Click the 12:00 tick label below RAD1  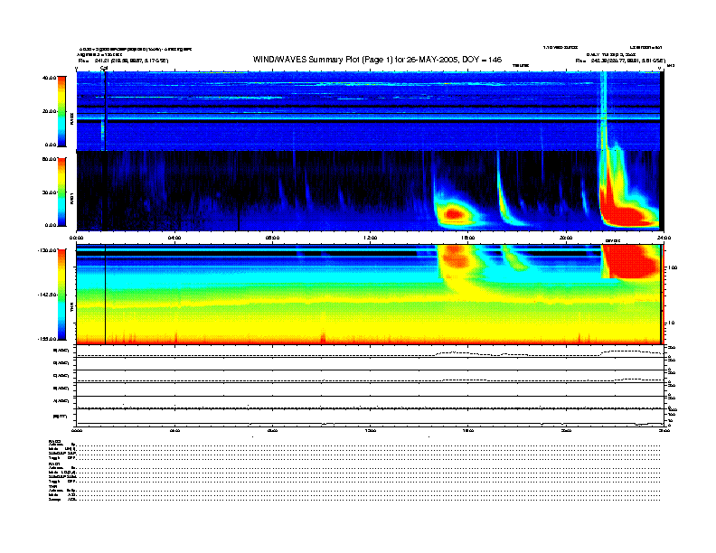tap(371, 238)
